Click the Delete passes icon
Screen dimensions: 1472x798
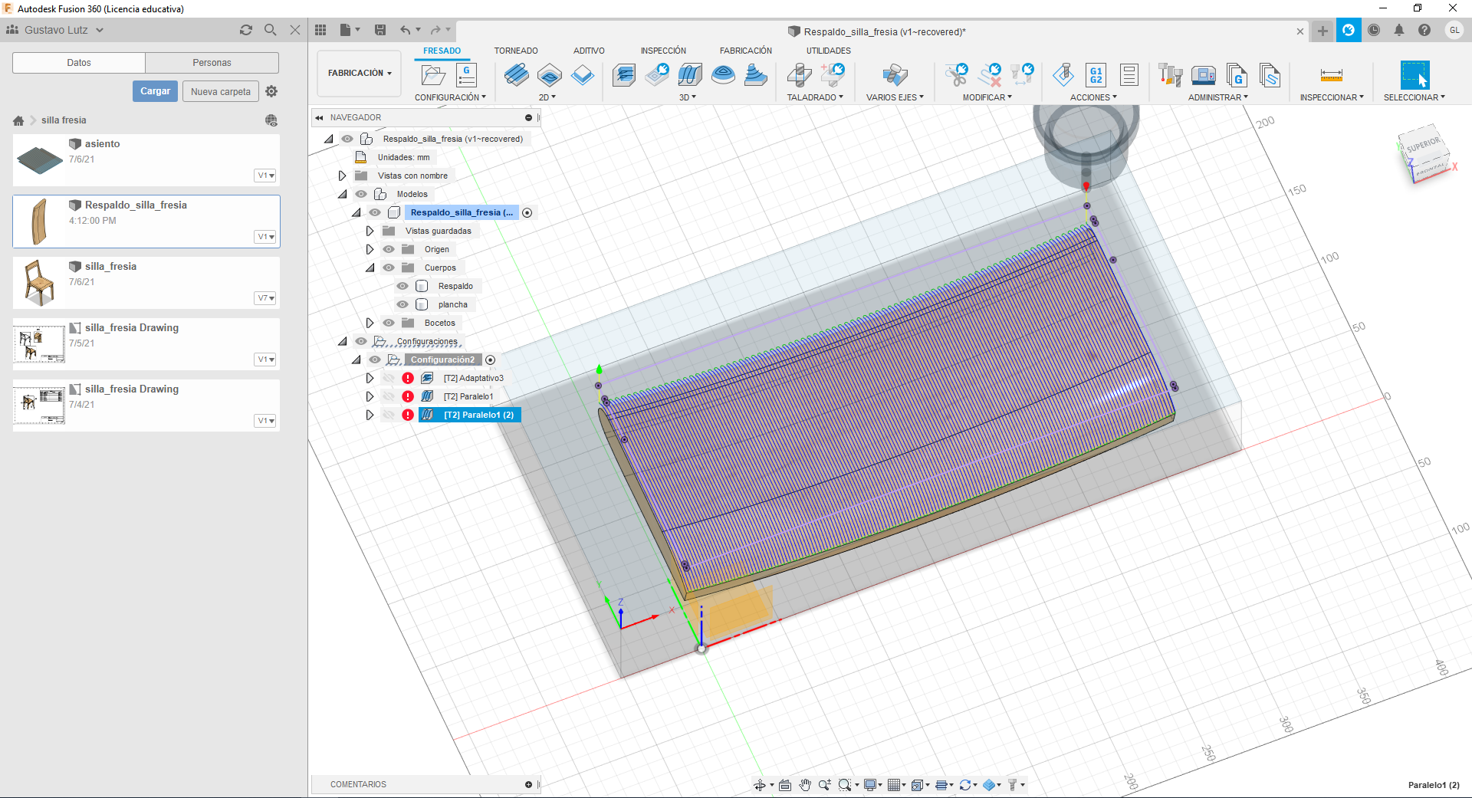tap(990, 75)
